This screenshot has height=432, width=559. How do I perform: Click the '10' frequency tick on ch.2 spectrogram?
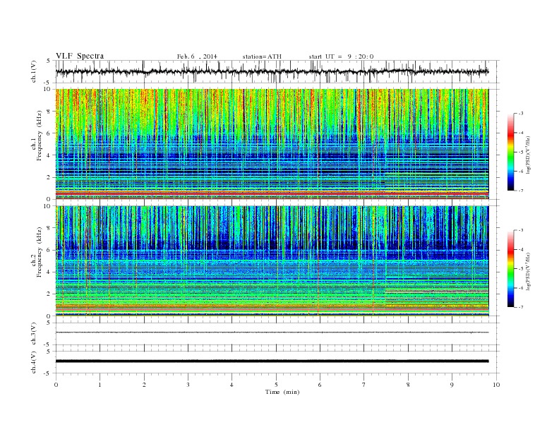point(48,206)
